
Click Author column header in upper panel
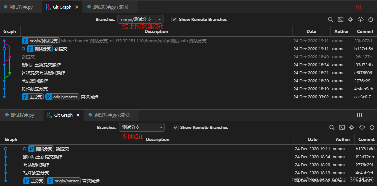click(x=342, y=31)
